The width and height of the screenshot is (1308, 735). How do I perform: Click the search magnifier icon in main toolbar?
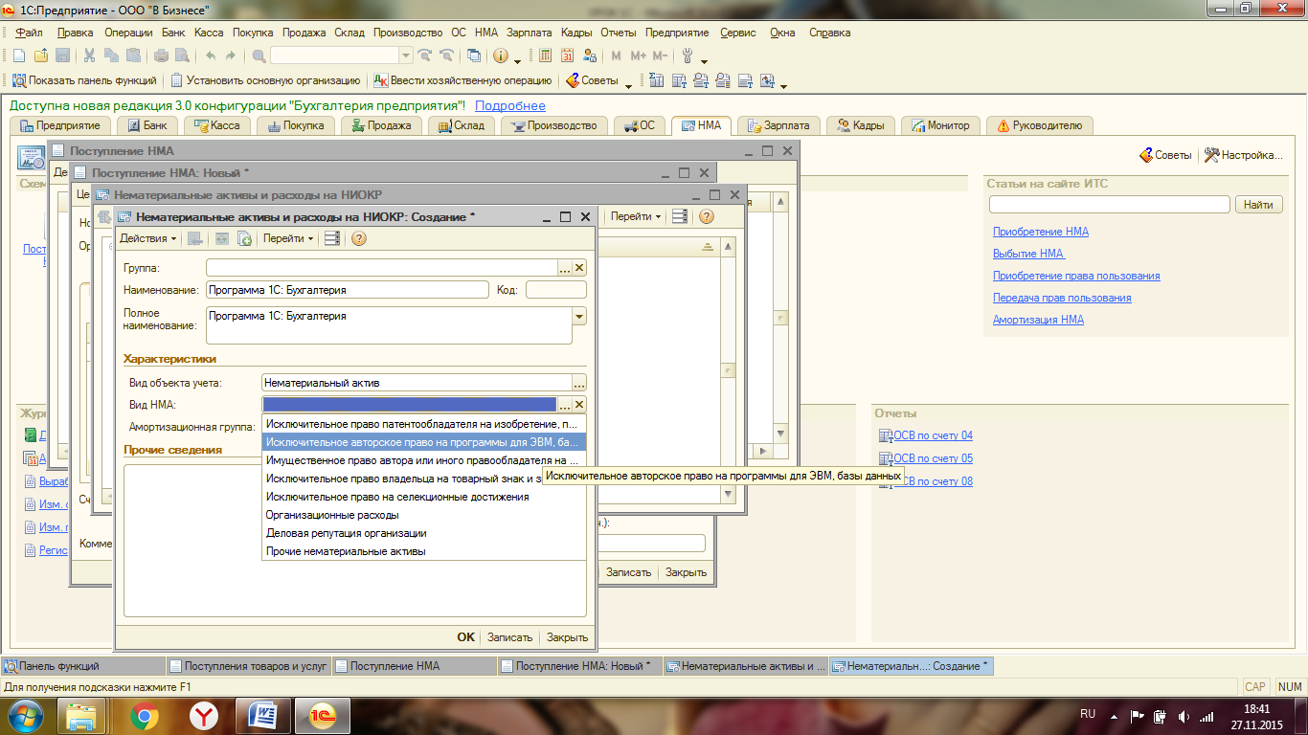259,56
